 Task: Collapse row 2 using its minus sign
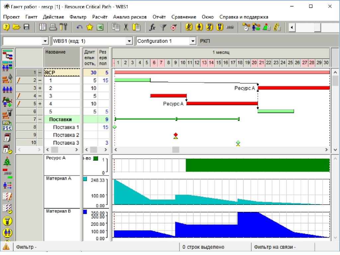(x=40, y=80)
